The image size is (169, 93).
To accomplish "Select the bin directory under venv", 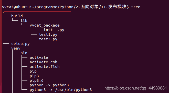I will [24, 53].
